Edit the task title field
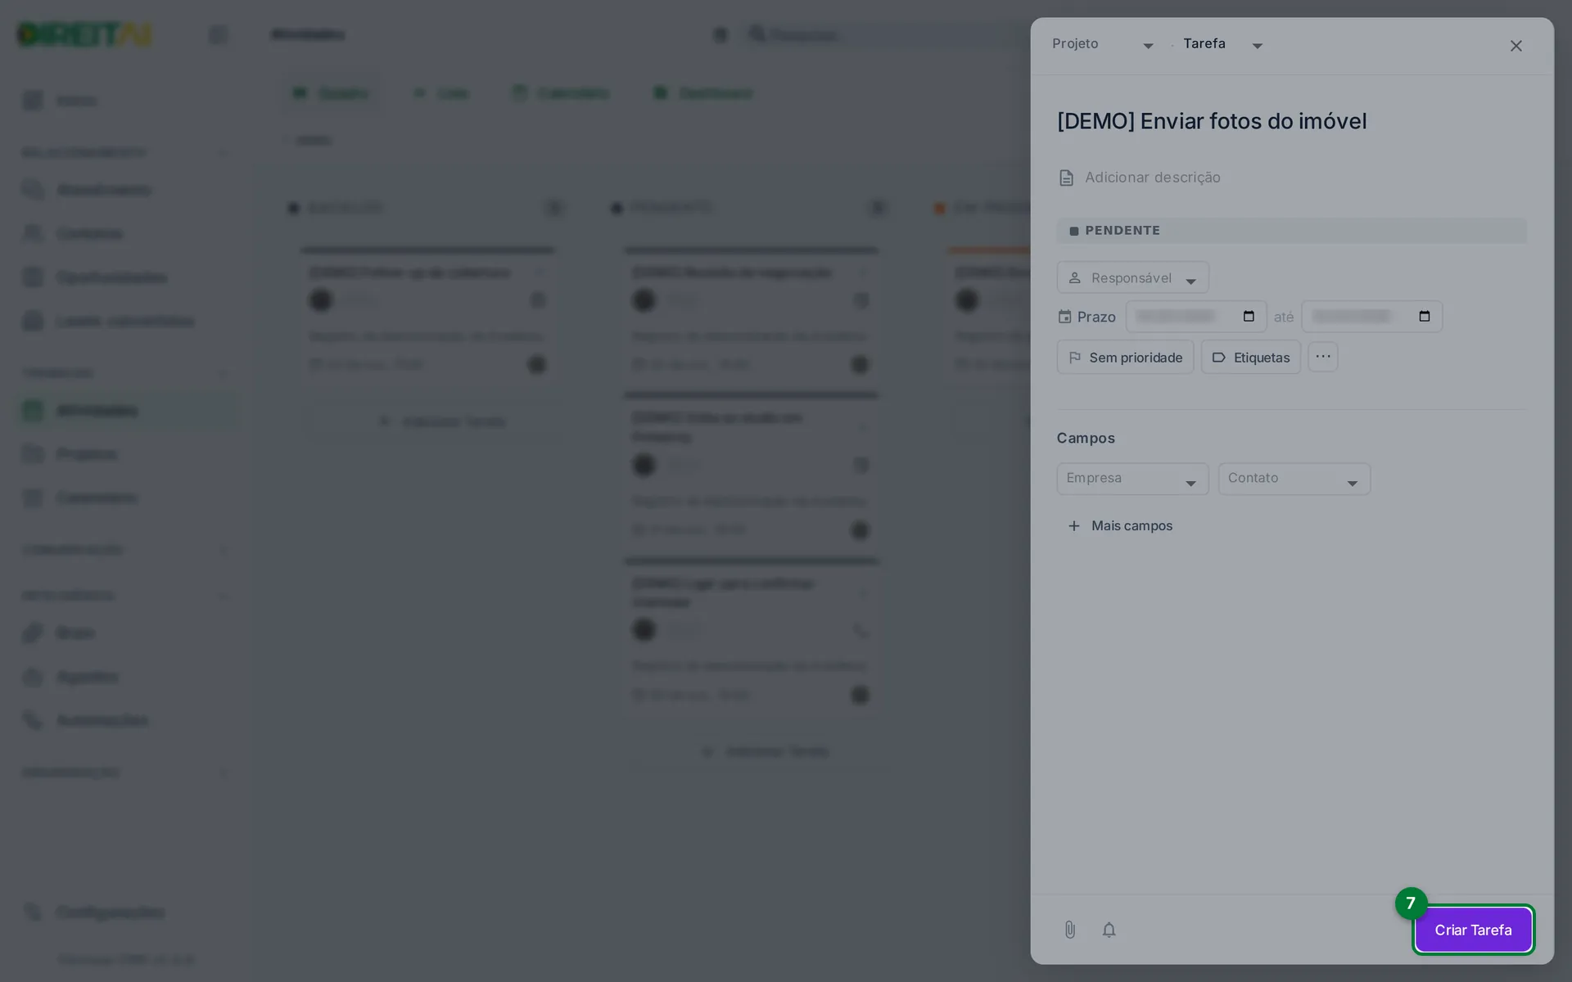 [x=1291, y=121]
